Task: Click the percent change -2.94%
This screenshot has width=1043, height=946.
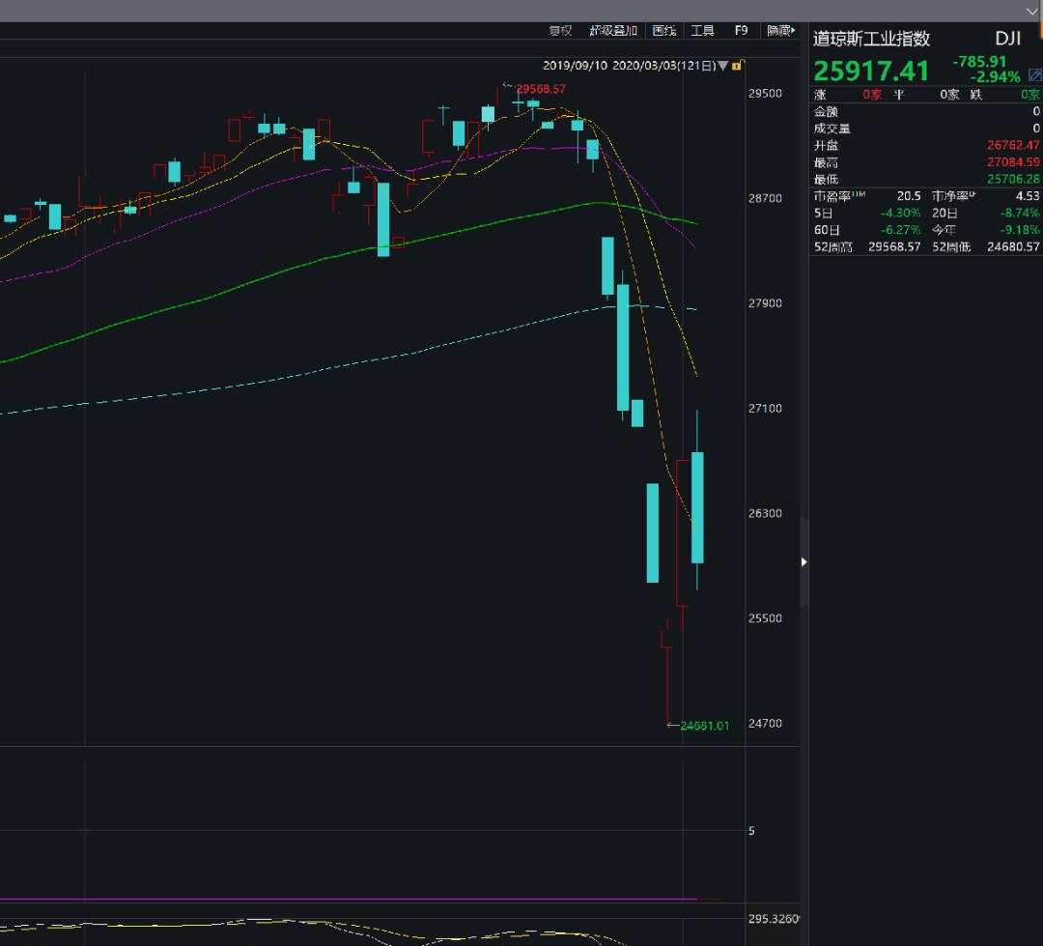Action: pos(995,76)
